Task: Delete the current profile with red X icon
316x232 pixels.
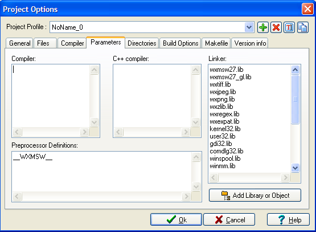Action: click(x=276, y=27)
